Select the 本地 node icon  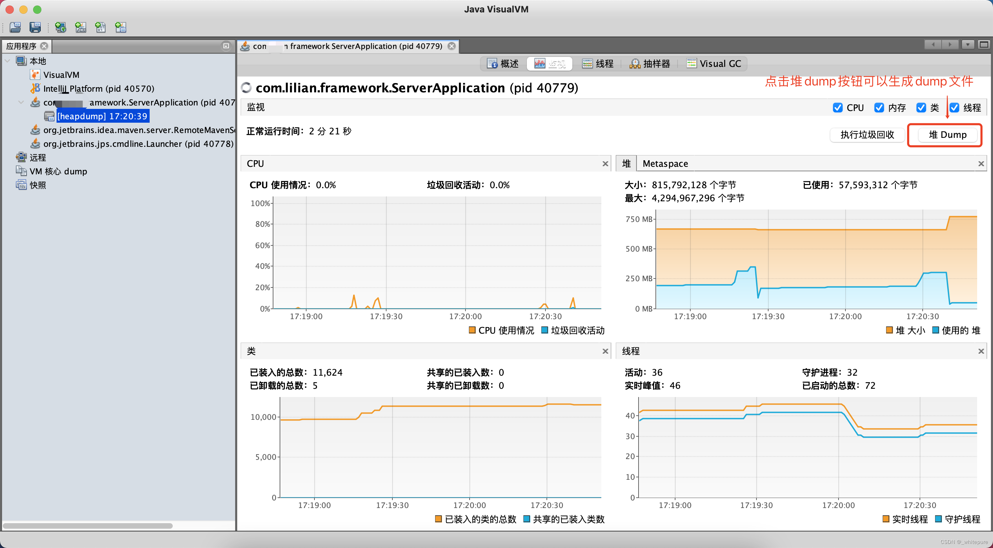tap(21, 61)
